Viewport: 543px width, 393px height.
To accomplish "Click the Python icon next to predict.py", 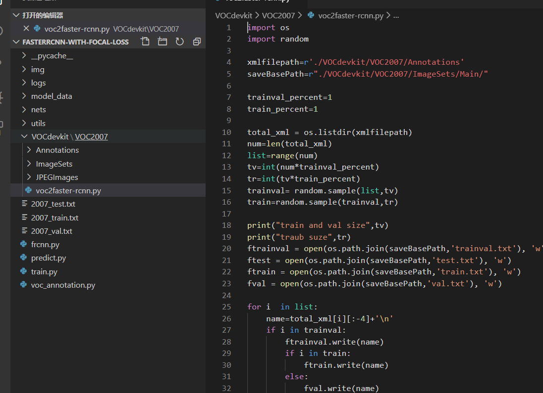I will [24, 258].
